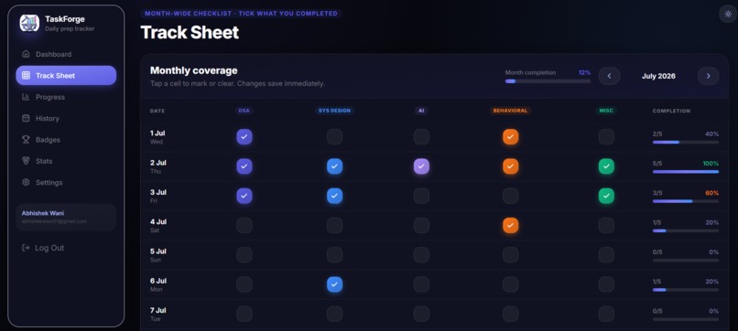The image size is (738, 331).
Task: Uncheck Misc for 3 Jul
Action: coord(606,196)
